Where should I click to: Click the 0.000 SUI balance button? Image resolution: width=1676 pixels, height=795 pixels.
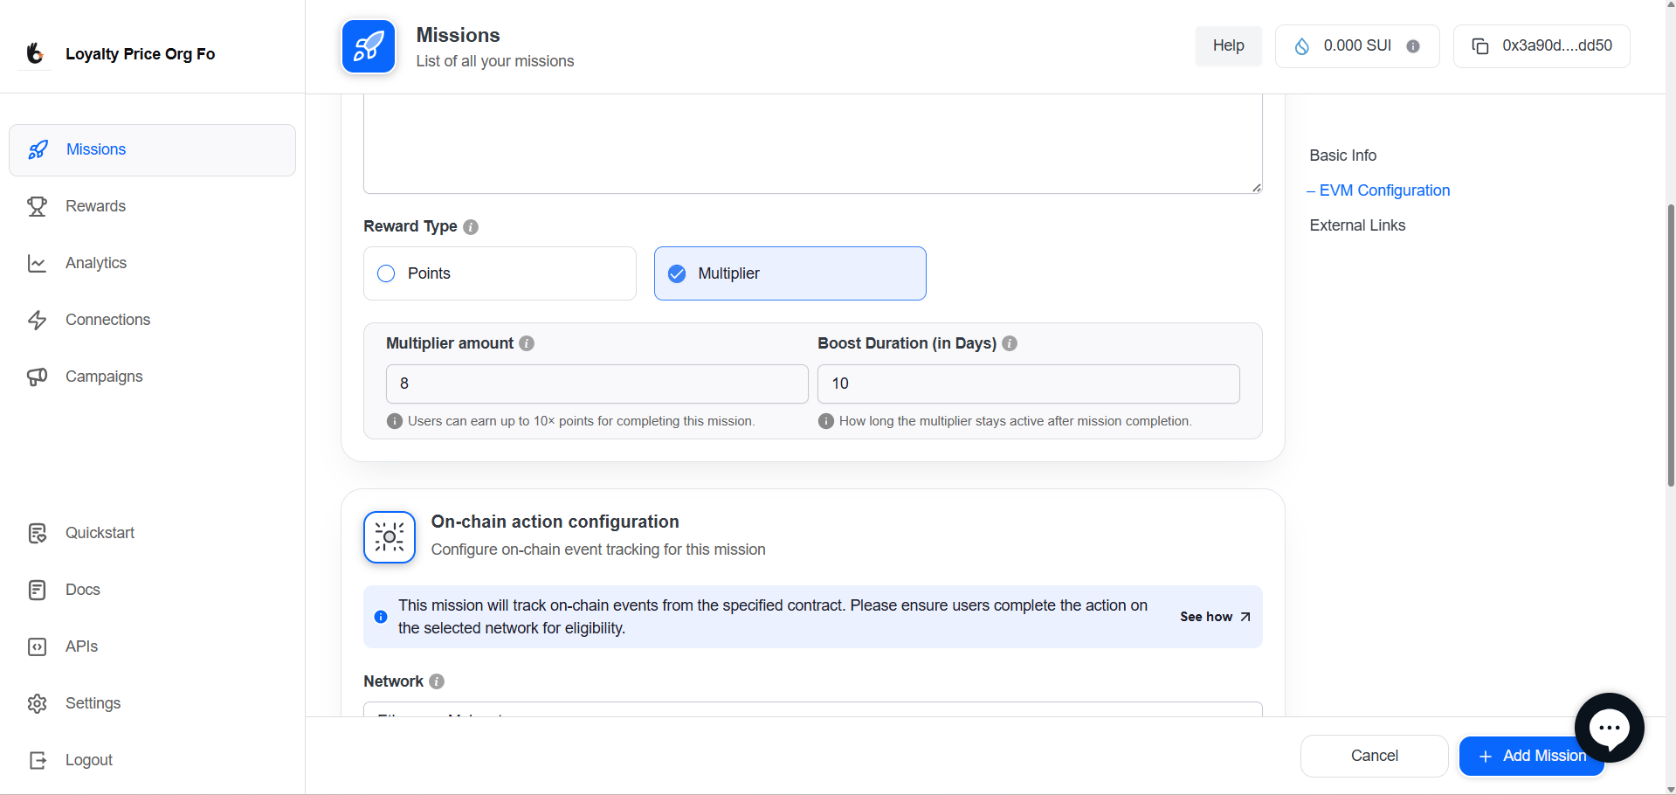coord(1357,46)
